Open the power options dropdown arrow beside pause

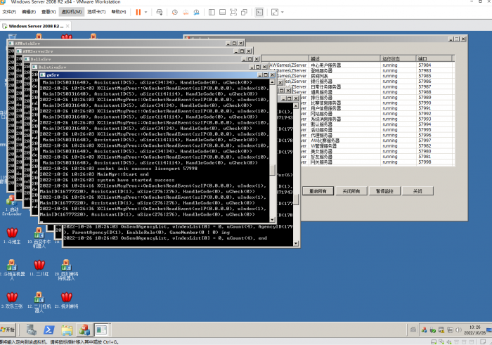tap(146, 12)
